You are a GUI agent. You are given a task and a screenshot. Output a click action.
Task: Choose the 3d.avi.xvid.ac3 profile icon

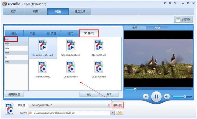[71, 67]
